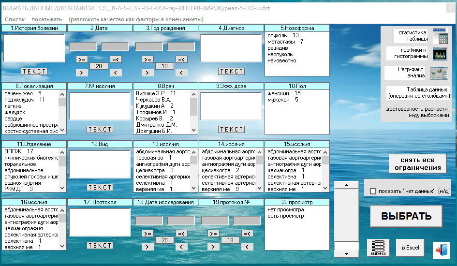This screenshot has height=266, width=457.
Task: Click снять все ограничения button
Action: click(417, 163)
